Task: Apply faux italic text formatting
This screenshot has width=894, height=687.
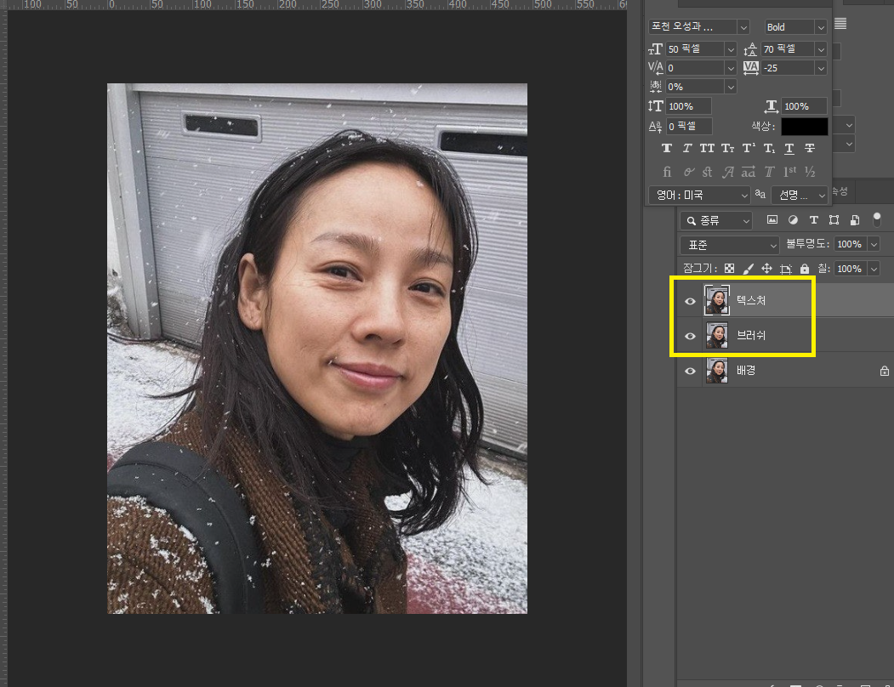Action: pyautogui.click(x=687, y=148)
